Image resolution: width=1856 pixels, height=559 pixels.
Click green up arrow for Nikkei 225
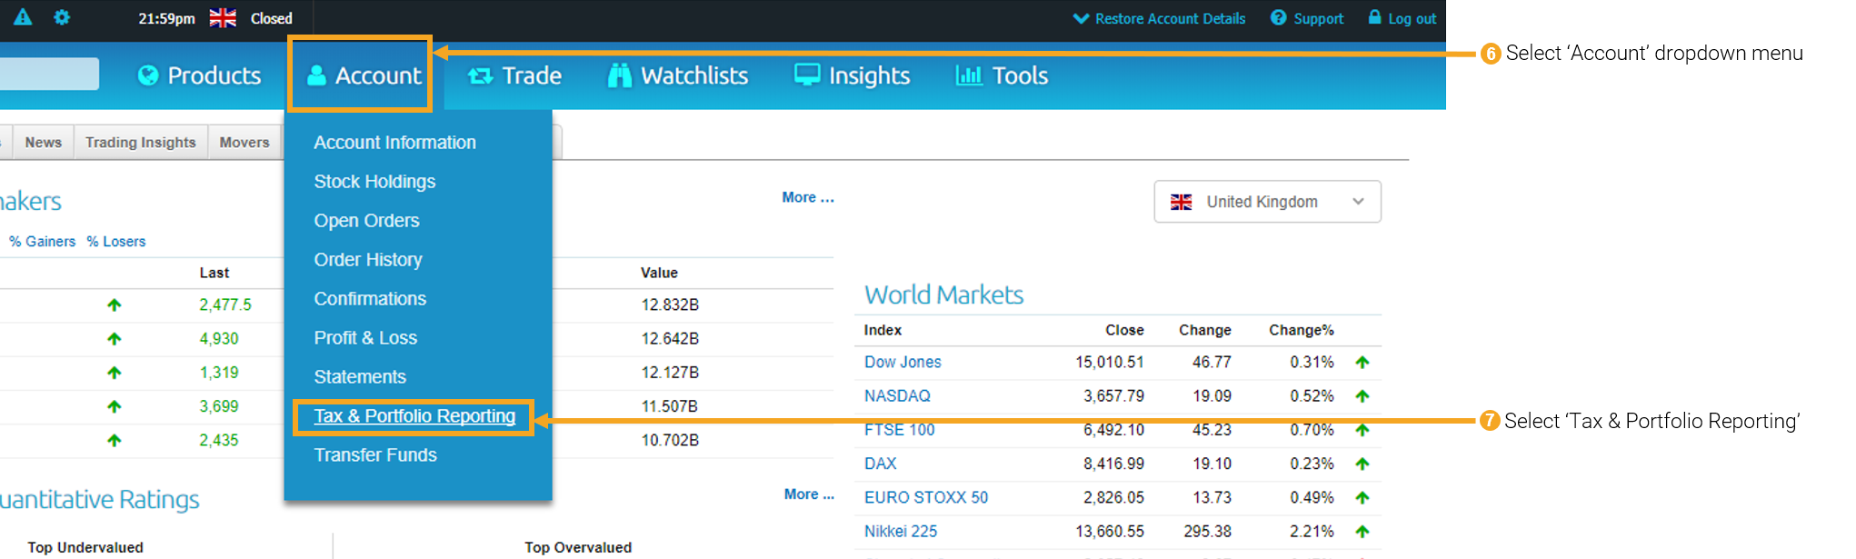point(1362,531)
